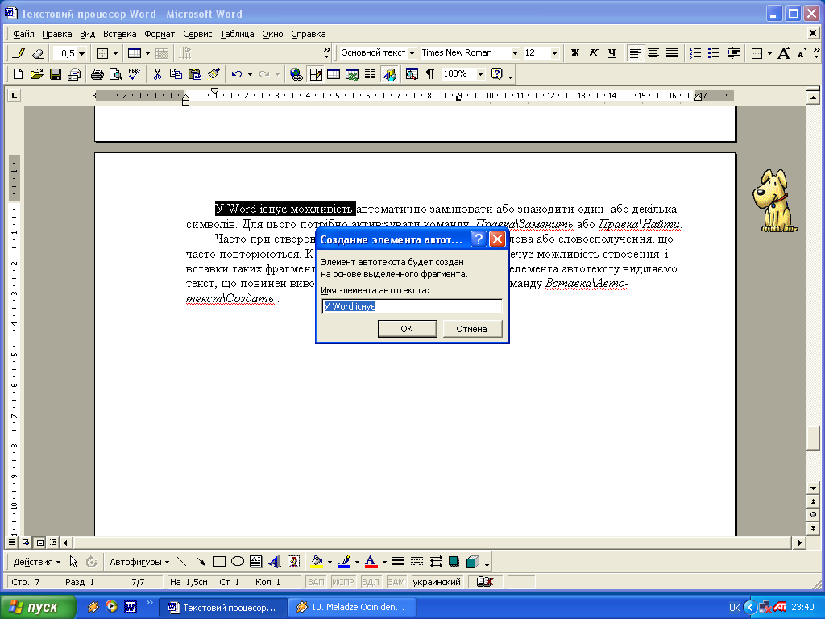Viewport: 825px width, 619px height.
Task: Click the Текстовий процесор taskbar button
Action: [224, 607]
